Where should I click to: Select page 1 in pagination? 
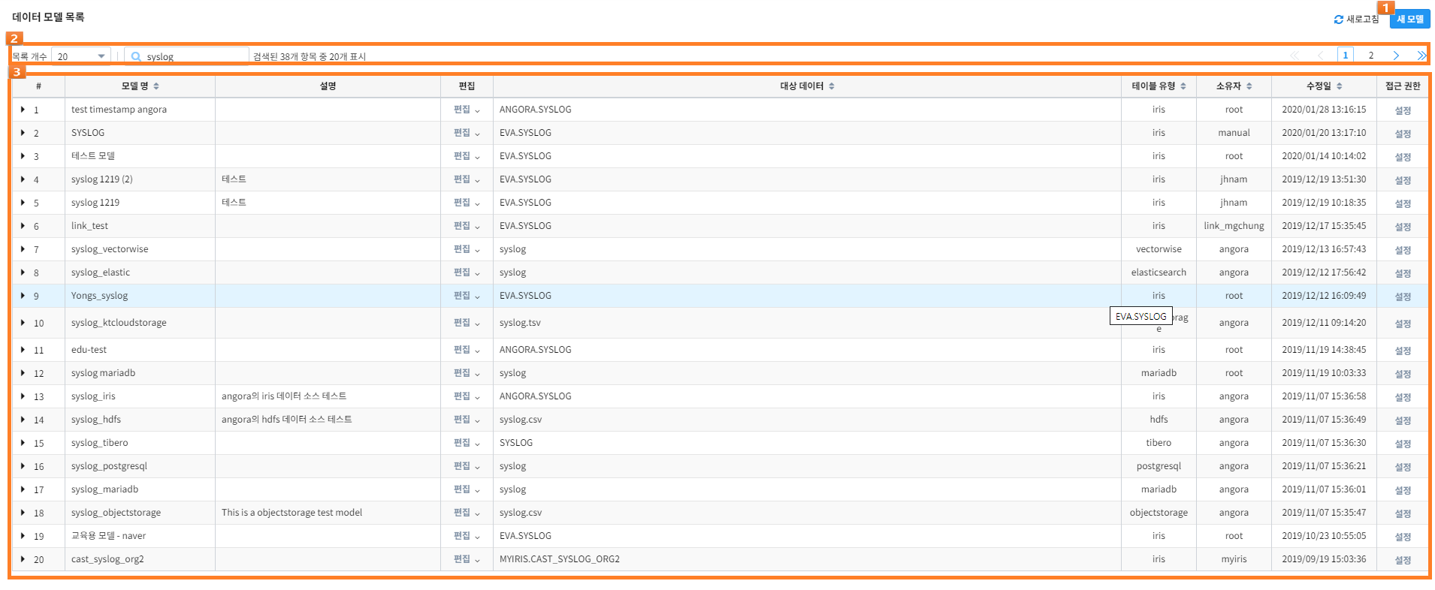(1345, 56)
